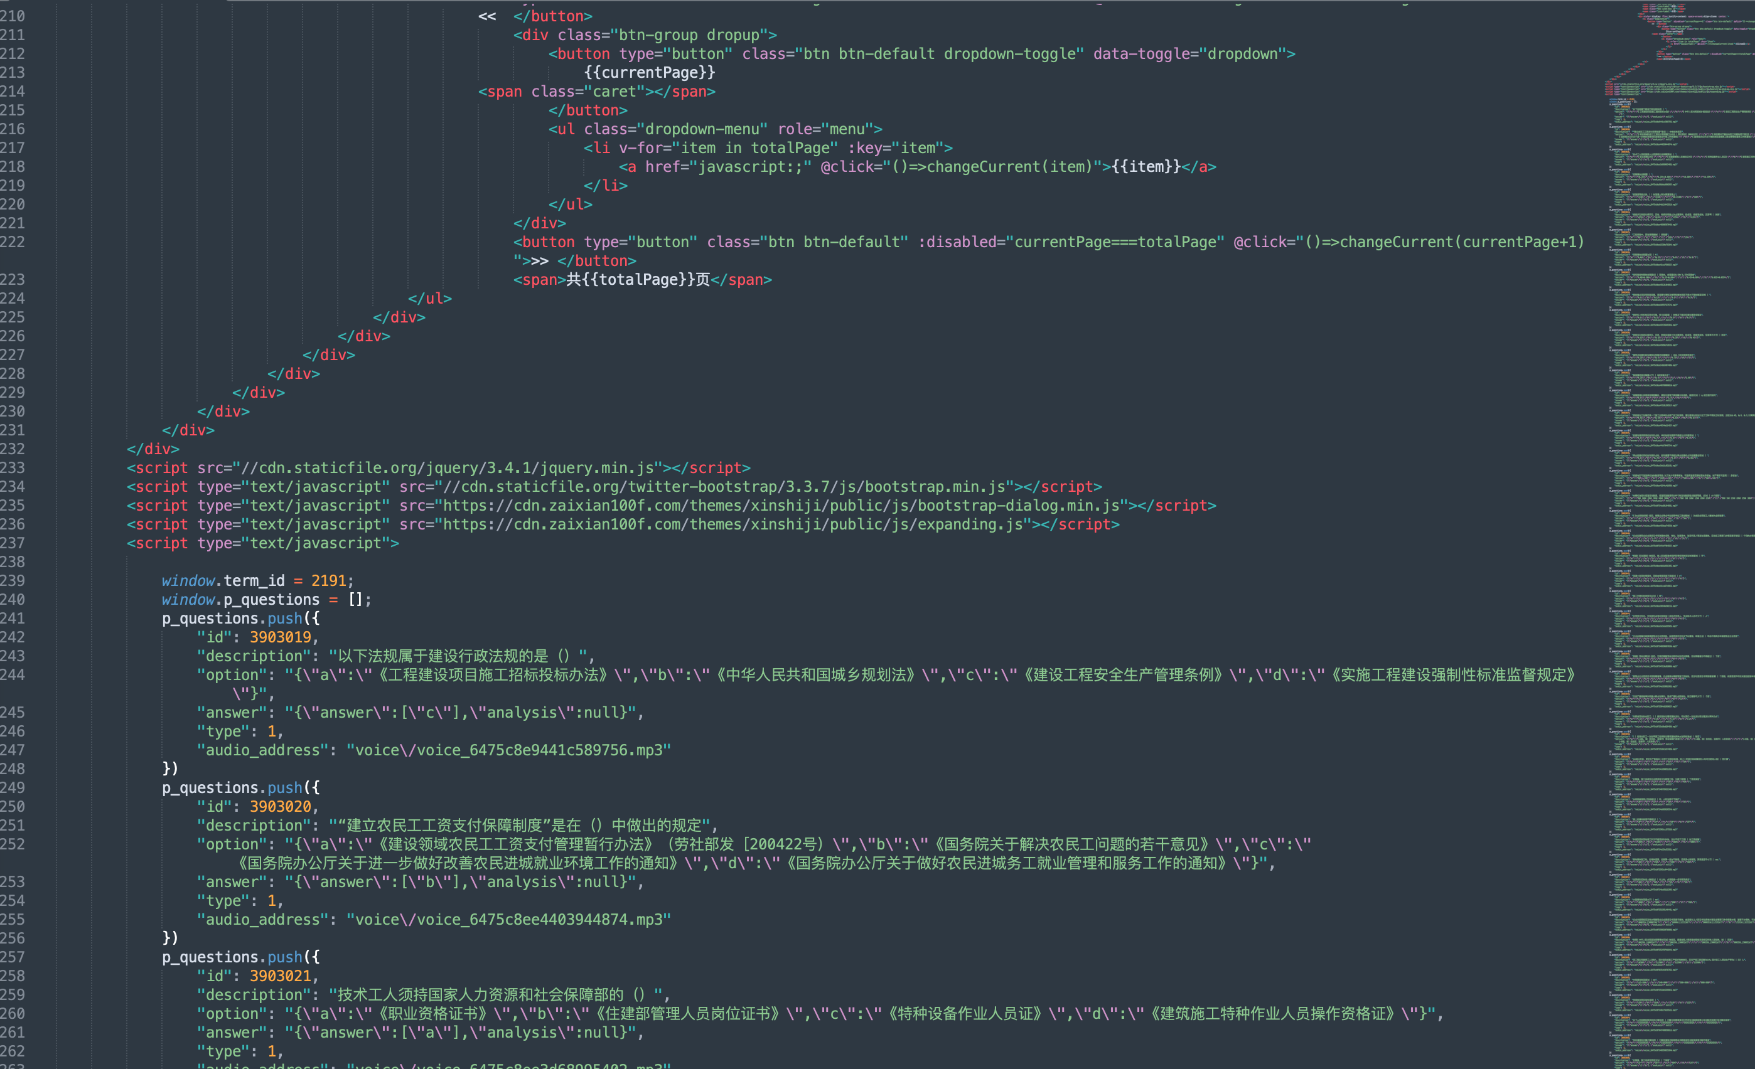This screenshot has height=1069, width=1755.
Task: Click the li v-for="item in totalPage" tag
Action: [768, 148]
